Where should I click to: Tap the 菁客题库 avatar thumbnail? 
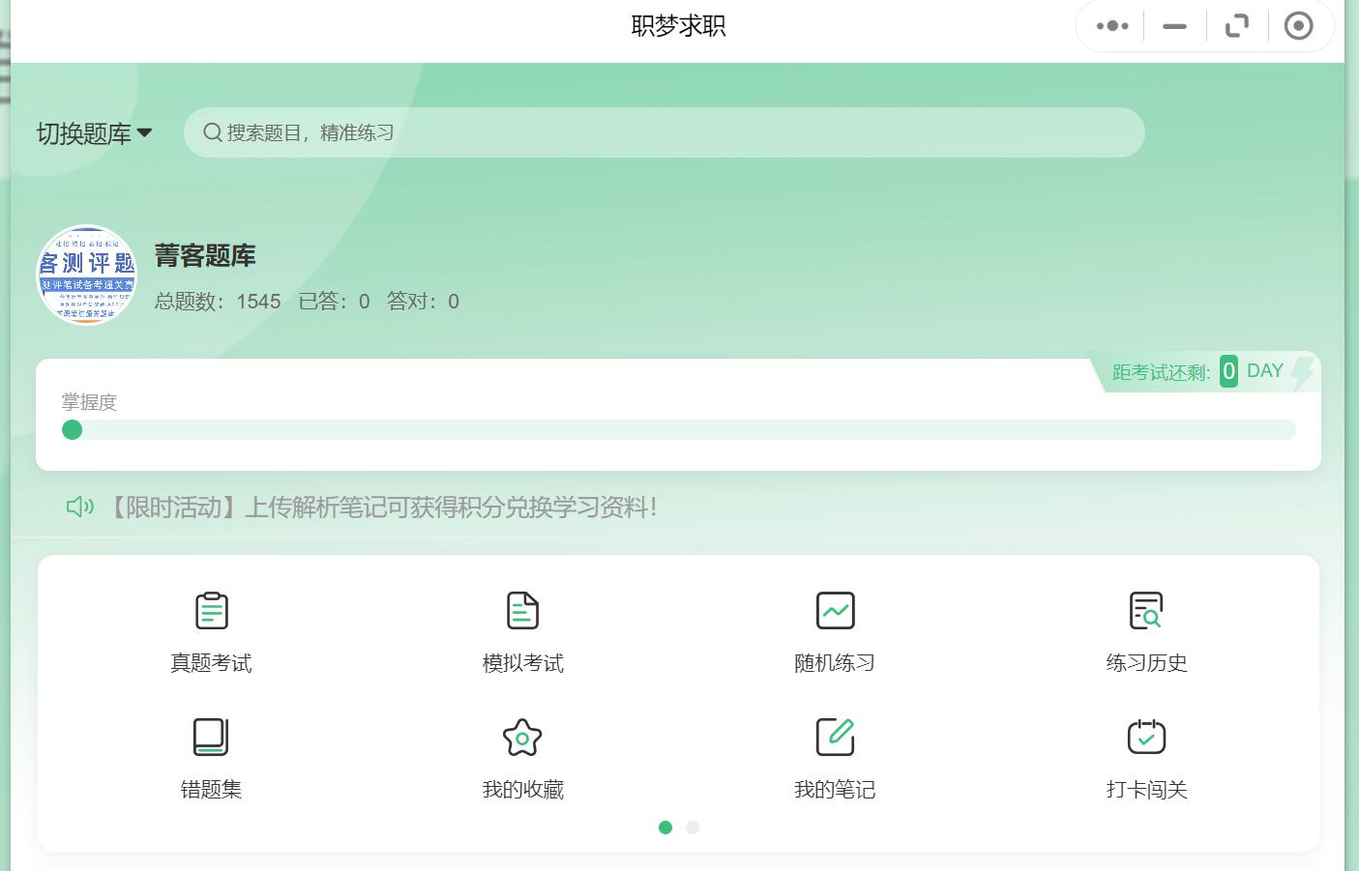(x=86, y=276)
